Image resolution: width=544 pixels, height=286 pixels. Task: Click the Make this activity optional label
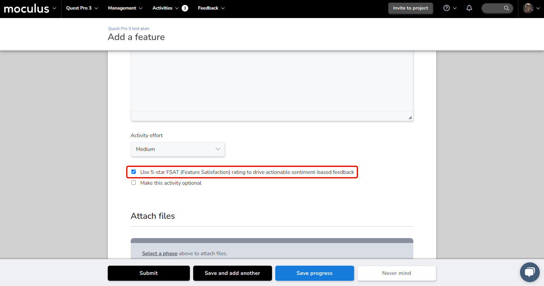click(x=171, y=183)
